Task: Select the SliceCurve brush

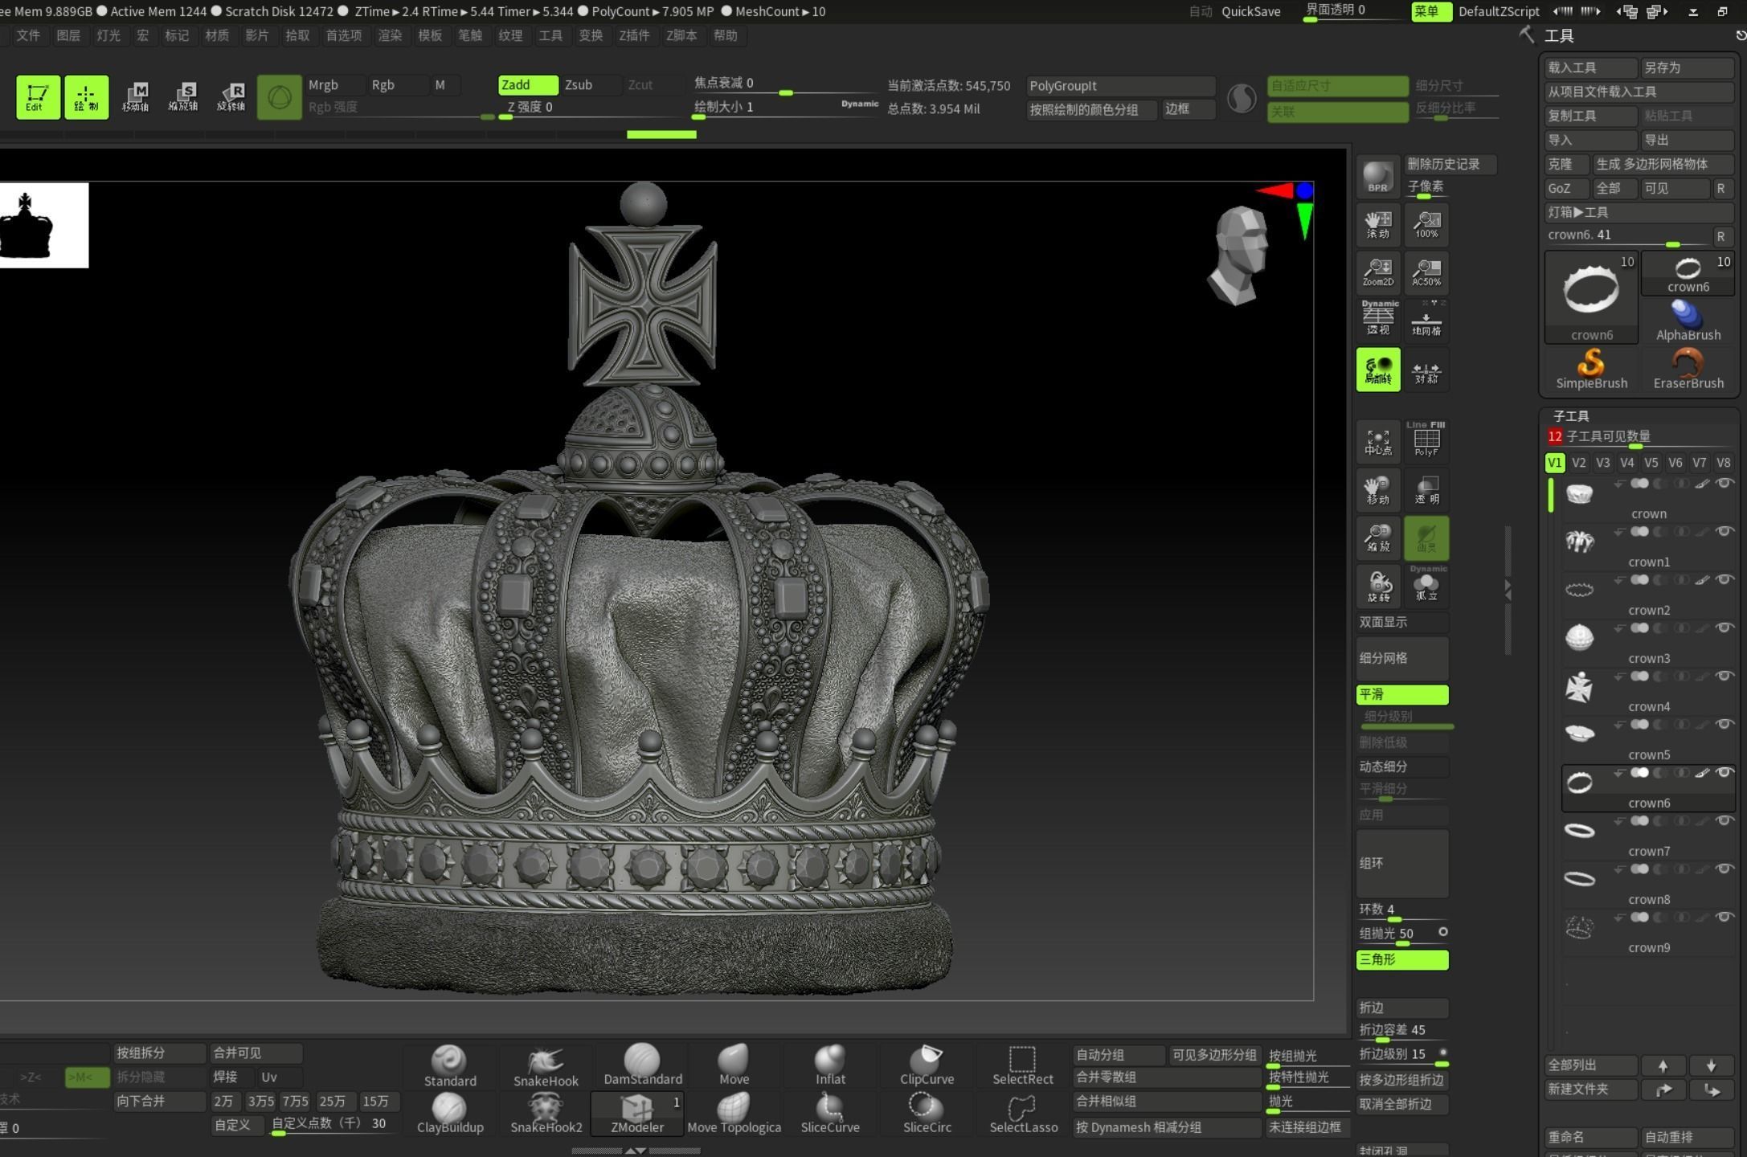Action: coord(830,1113)
